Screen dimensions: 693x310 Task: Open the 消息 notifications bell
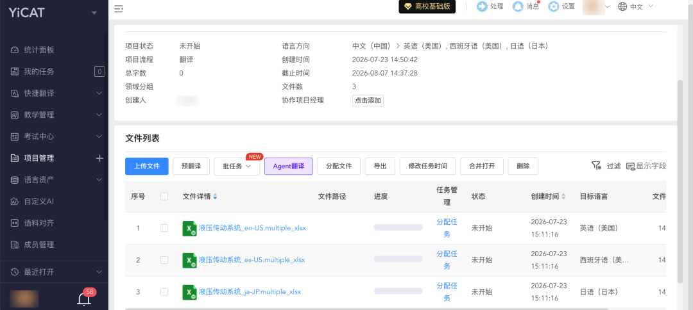click(518, 6)
